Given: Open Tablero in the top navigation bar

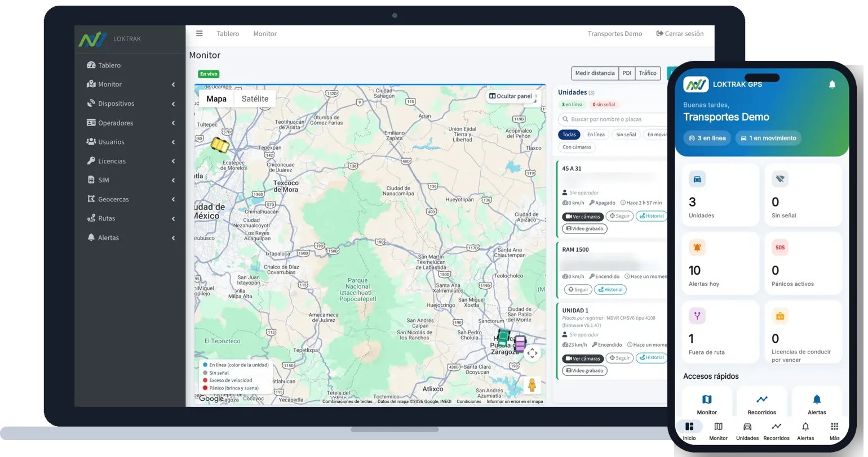Looking at the screenshot, I should click(228, 34).
